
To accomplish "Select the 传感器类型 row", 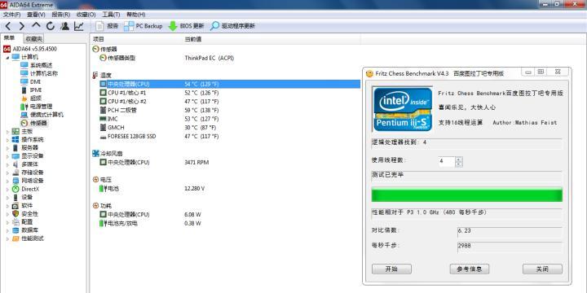I will tap(226, 58).
